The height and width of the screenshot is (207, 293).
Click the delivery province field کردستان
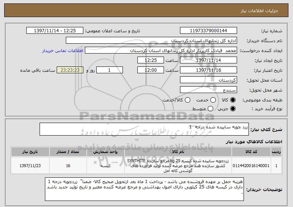coord(209,80)
